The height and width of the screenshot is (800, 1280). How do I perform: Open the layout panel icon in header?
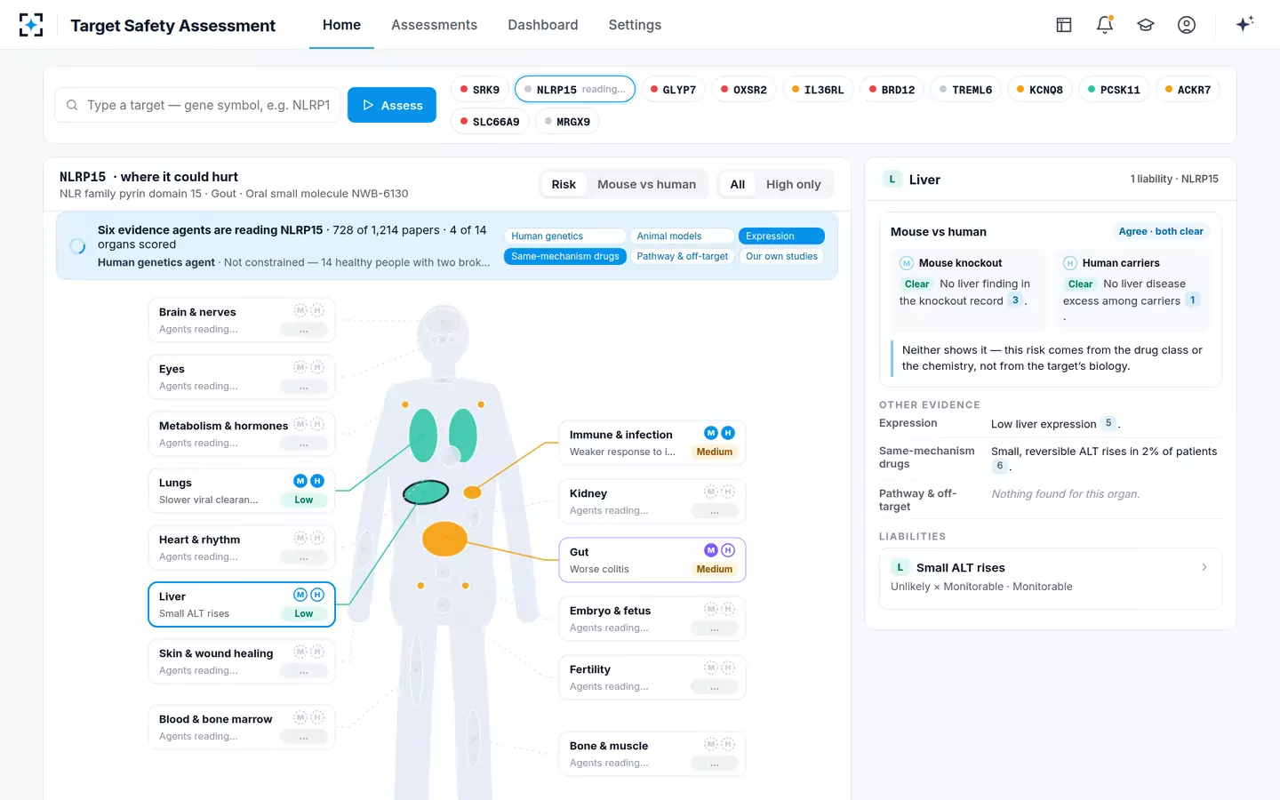pos(1064,25)
